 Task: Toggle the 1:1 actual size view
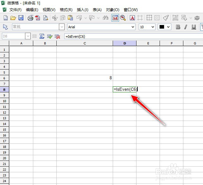(x=115, y=18)
